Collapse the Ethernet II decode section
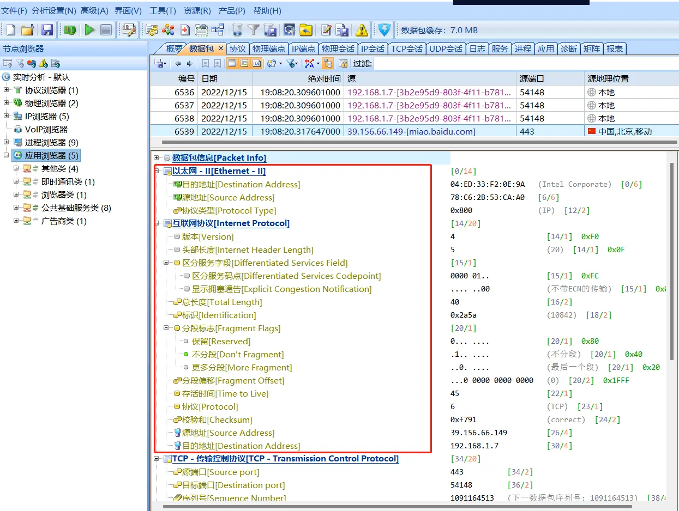Image resolution: width=679 pixels, height=511 pixels. [x=157, y=171]
